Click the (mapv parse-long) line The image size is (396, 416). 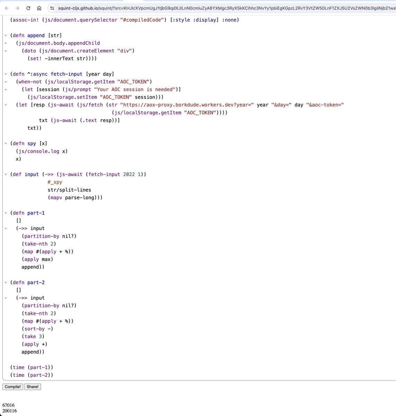coord(75,198)
